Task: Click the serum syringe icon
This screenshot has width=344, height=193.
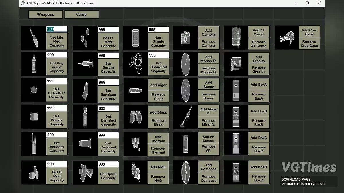Action: tap(85, 63)
